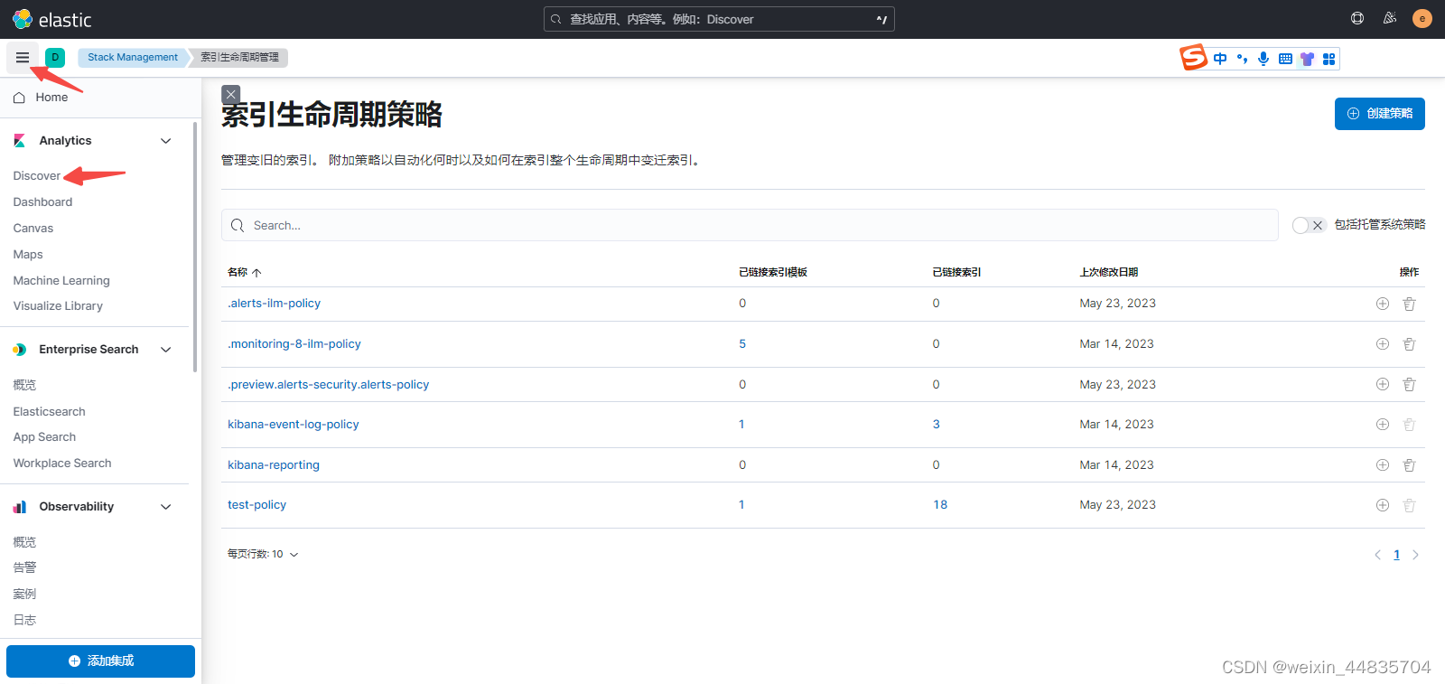Collapse the Analytics section
Image resolution: width=1445 pixels, height=684 pixels.
tap(165, 141)
